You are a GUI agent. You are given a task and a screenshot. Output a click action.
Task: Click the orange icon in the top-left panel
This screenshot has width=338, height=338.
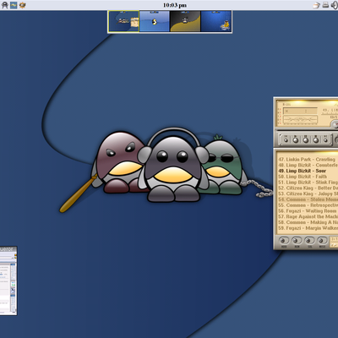23,5
